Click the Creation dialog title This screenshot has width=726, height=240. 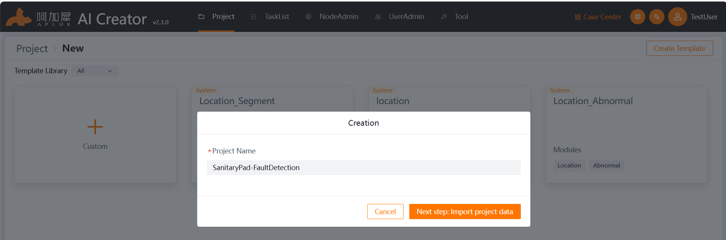click(x=364, y=123)
